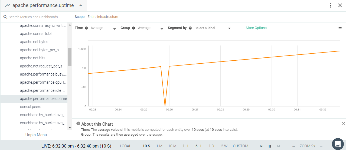
Task: Click the LIVE 6:32:30 pm time label
Action: pyautogui.click(x=76, y=146)
